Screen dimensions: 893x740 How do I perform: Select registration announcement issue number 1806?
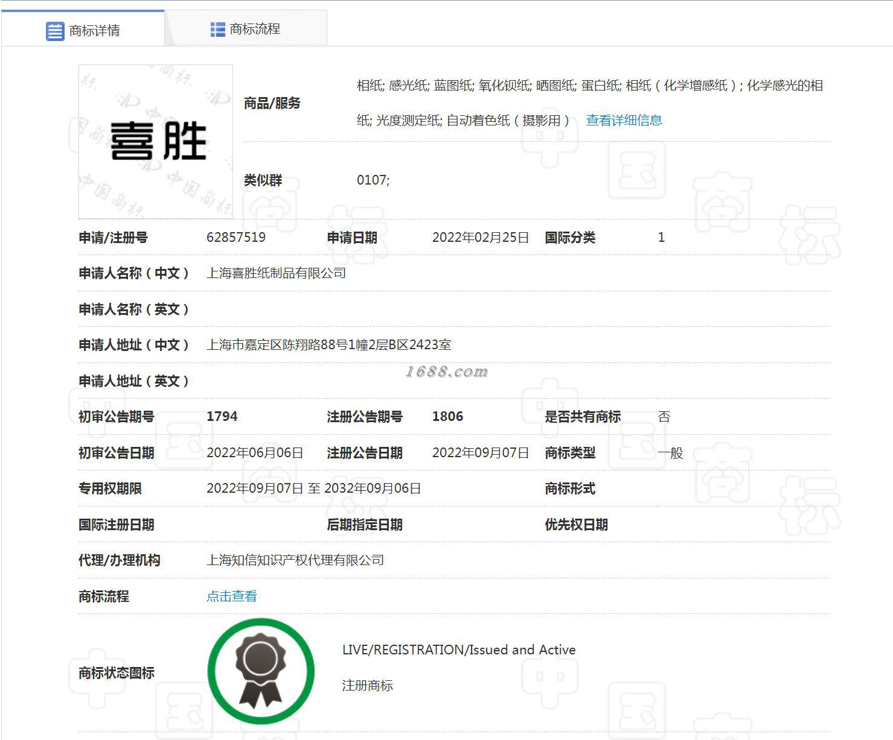448,417
